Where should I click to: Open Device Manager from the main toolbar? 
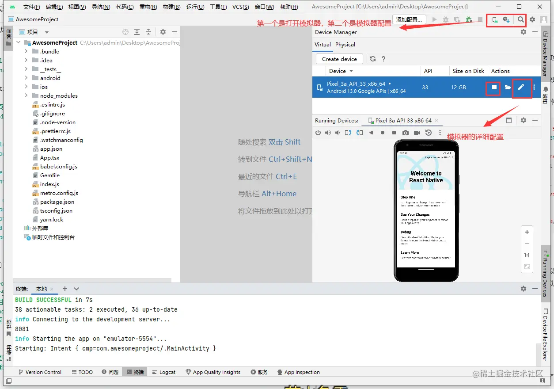coord(495,19)
